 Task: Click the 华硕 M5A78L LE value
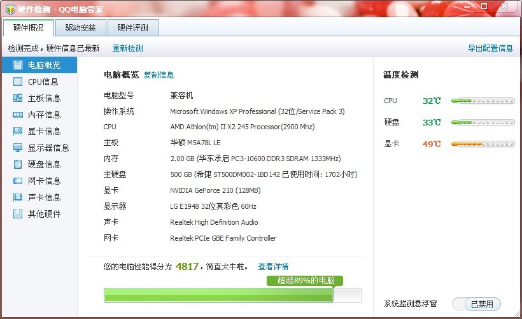tap(195, 143)
